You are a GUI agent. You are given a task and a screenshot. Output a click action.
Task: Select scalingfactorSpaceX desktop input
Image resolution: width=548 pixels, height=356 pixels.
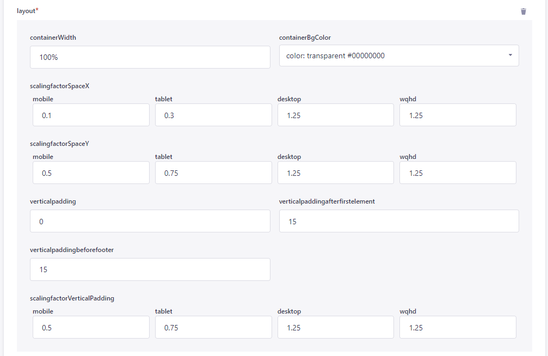(335, 115)
